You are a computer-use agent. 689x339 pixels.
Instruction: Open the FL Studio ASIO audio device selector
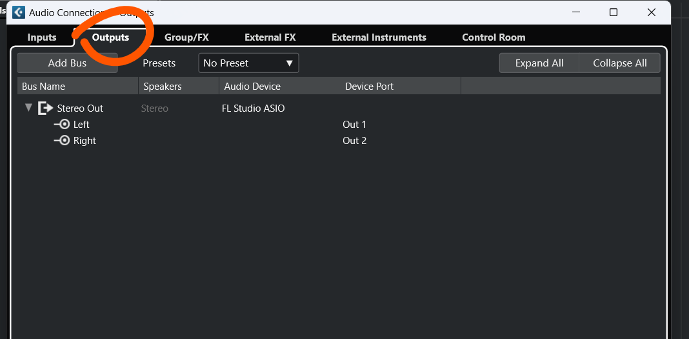[x=254, y=108]
